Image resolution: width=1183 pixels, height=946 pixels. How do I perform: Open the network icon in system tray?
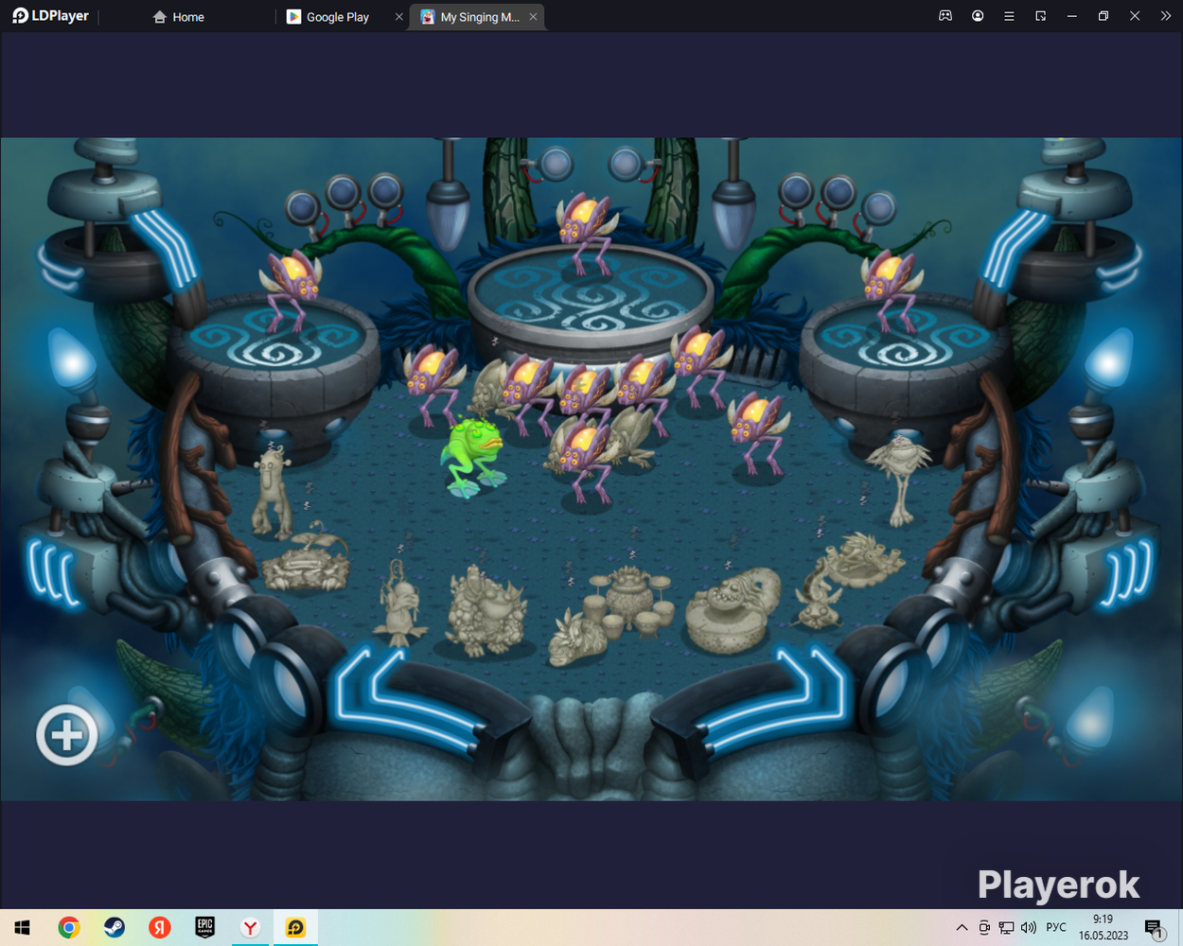pyautogui.click(x=1006, y=928)
